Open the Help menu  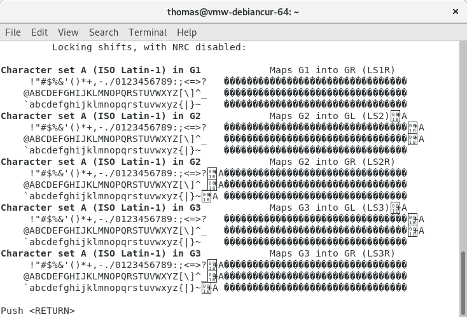[x=186, y=32]
